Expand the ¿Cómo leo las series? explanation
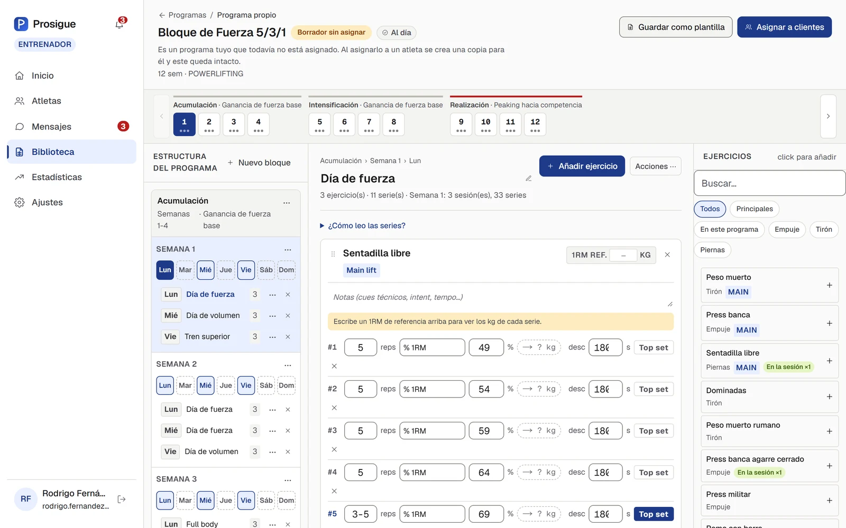 click(x=363, y=225)
